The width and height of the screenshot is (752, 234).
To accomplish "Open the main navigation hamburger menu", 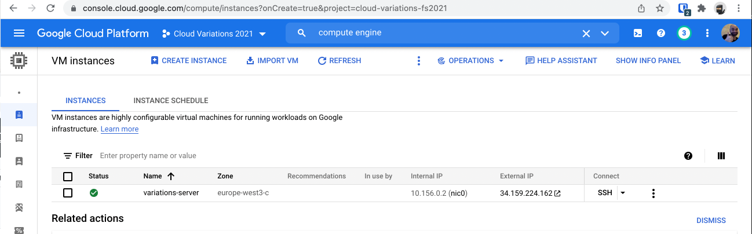I will pyautogui.click(x=19, y=33).
